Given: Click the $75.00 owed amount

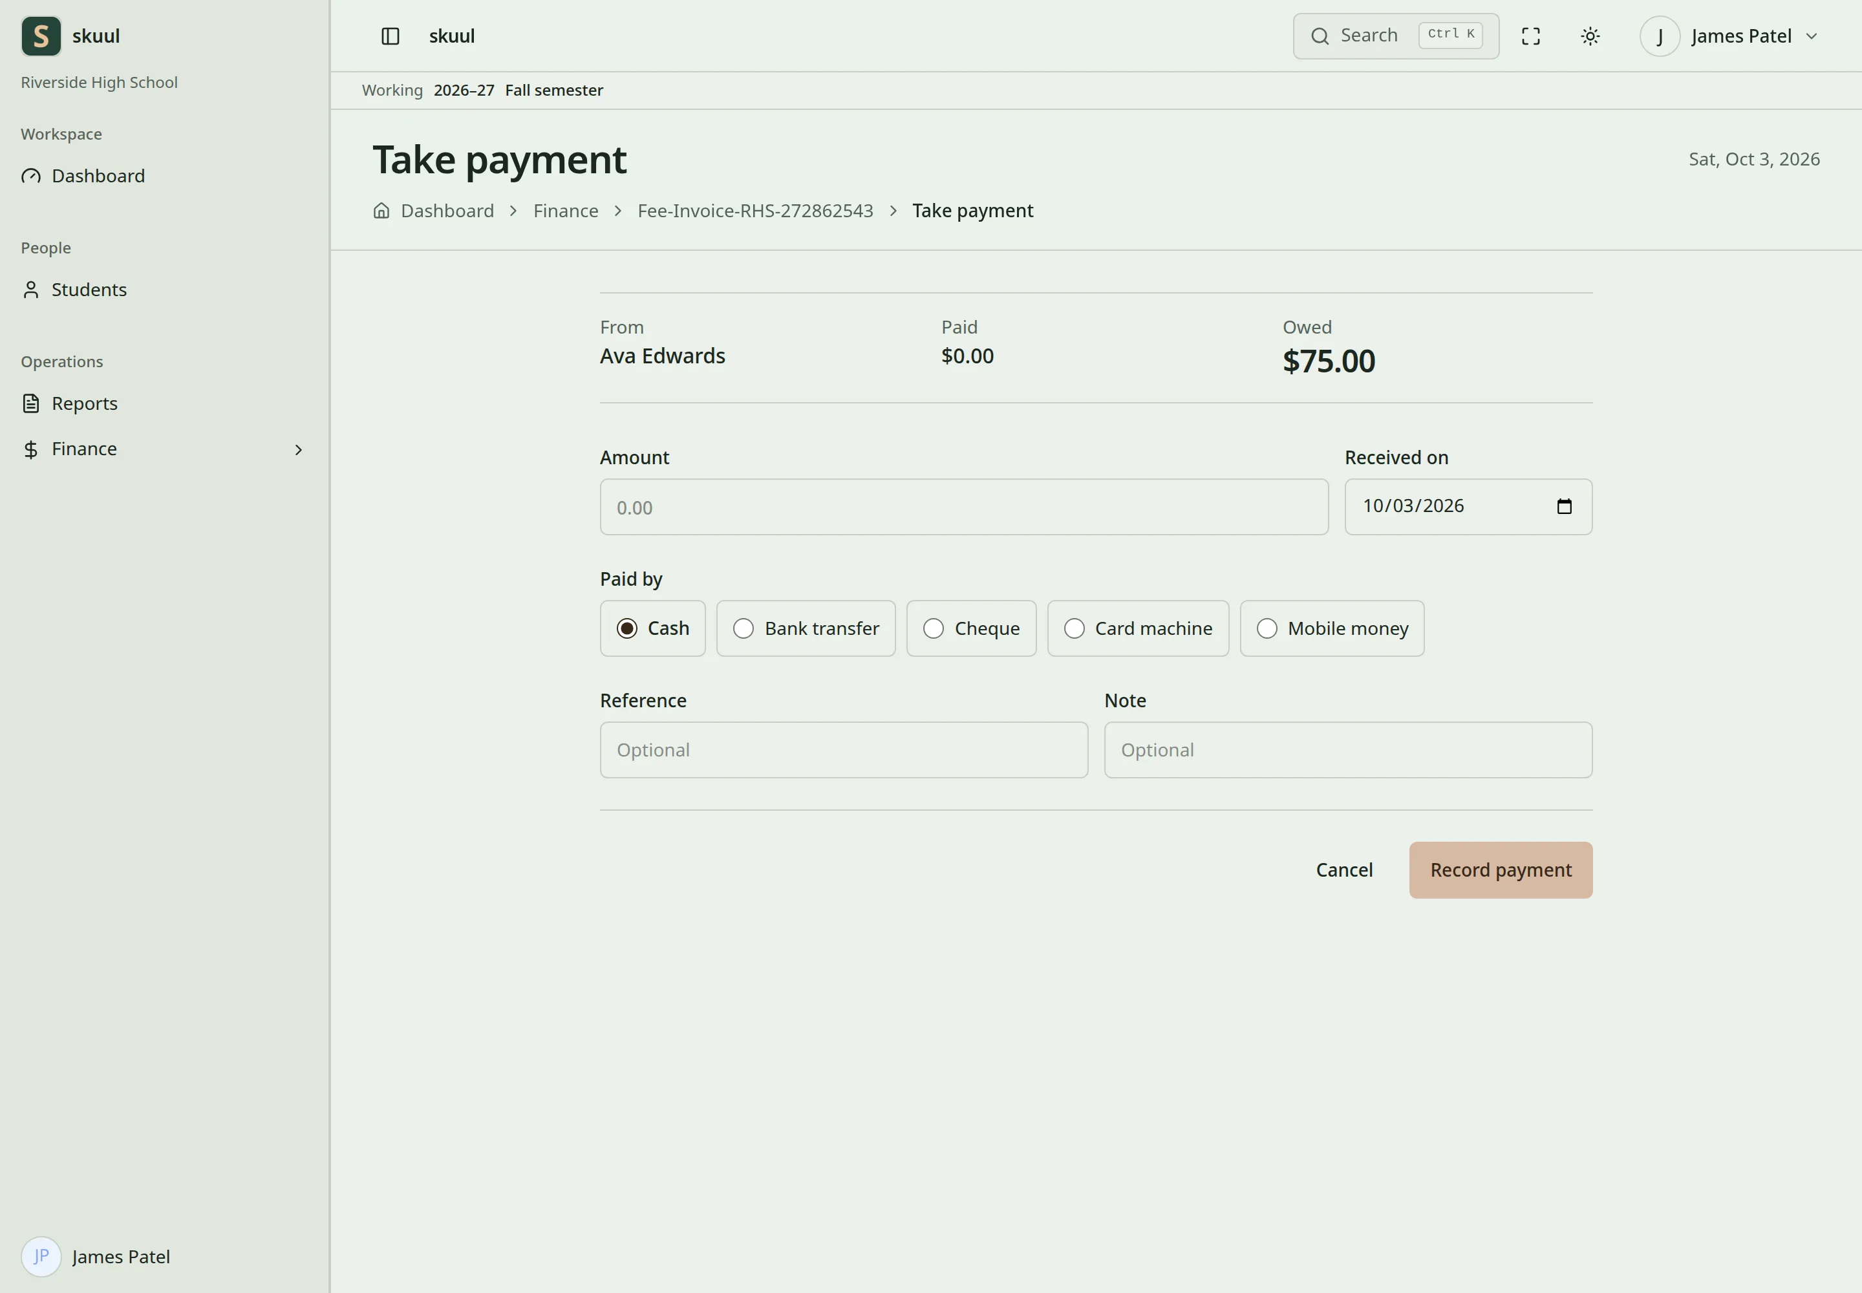Looking at the screenshot, I should coord(1329,361).
